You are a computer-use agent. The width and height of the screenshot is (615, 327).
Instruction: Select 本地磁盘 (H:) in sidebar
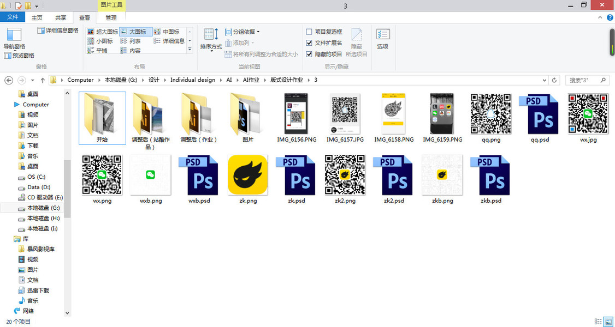click(39, 218)
